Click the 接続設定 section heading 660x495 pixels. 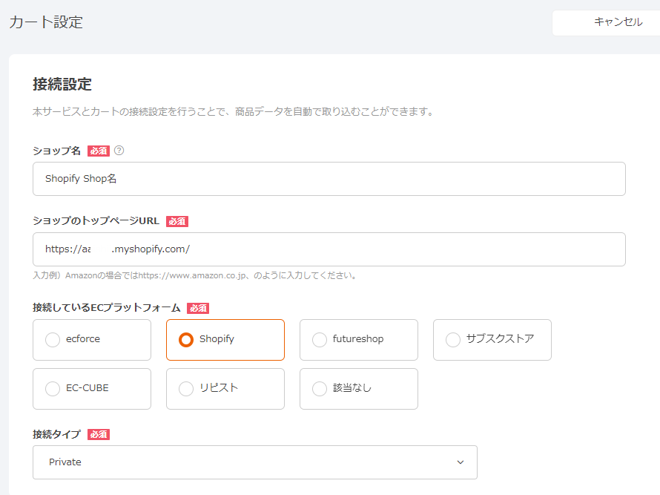[62, 84]
